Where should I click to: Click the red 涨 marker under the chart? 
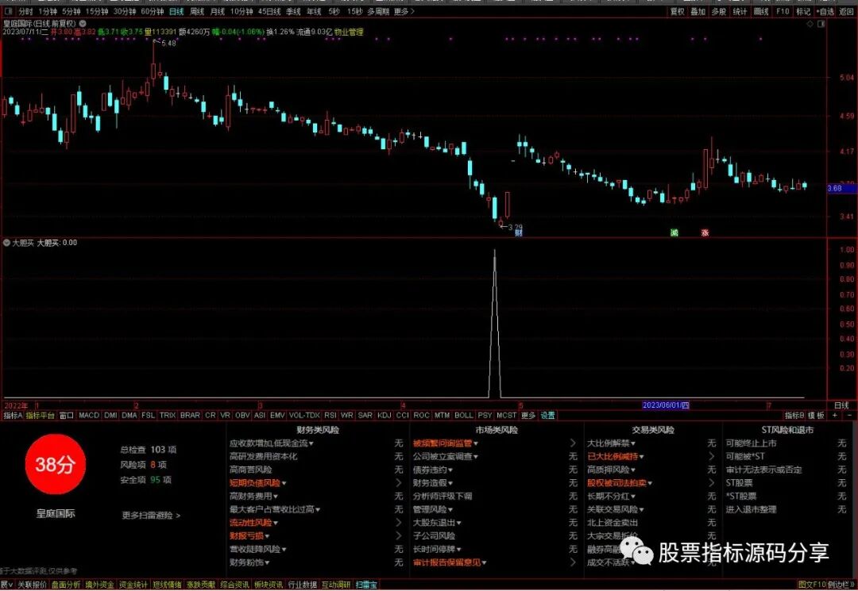tap(705, 232)
